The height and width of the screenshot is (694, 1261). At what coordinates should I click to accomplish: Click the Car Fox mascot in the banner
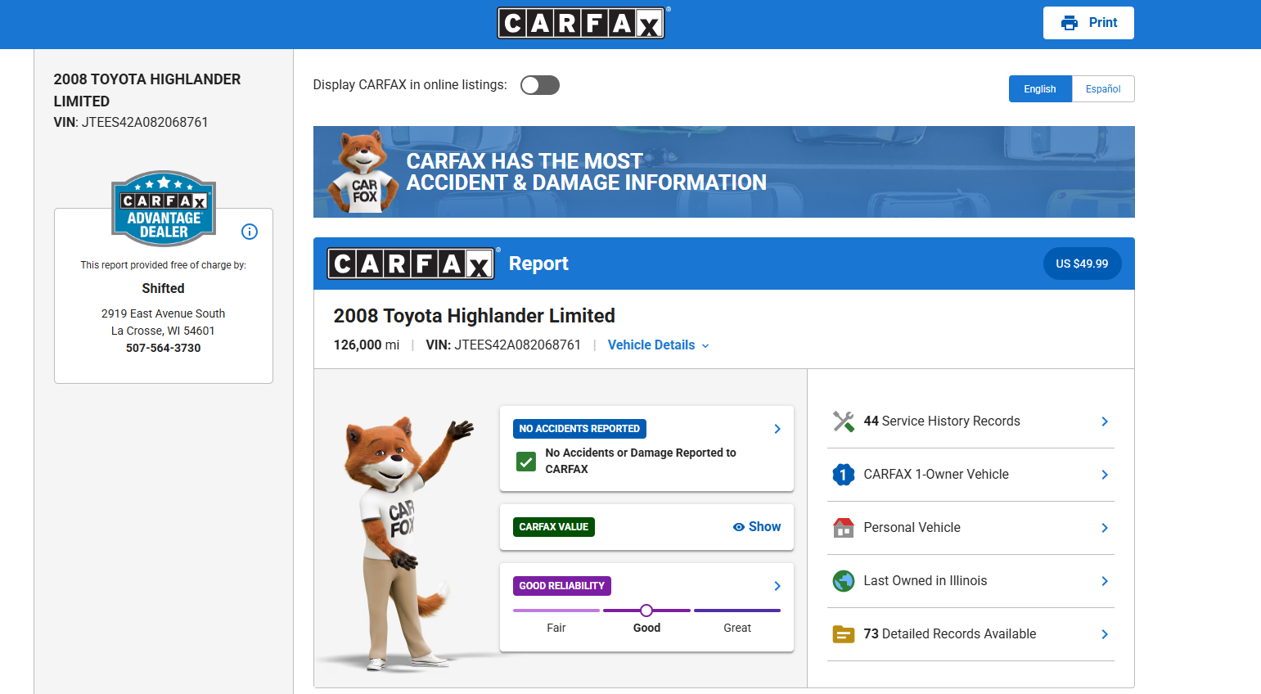pyautogui.click(x=363, y=172)
